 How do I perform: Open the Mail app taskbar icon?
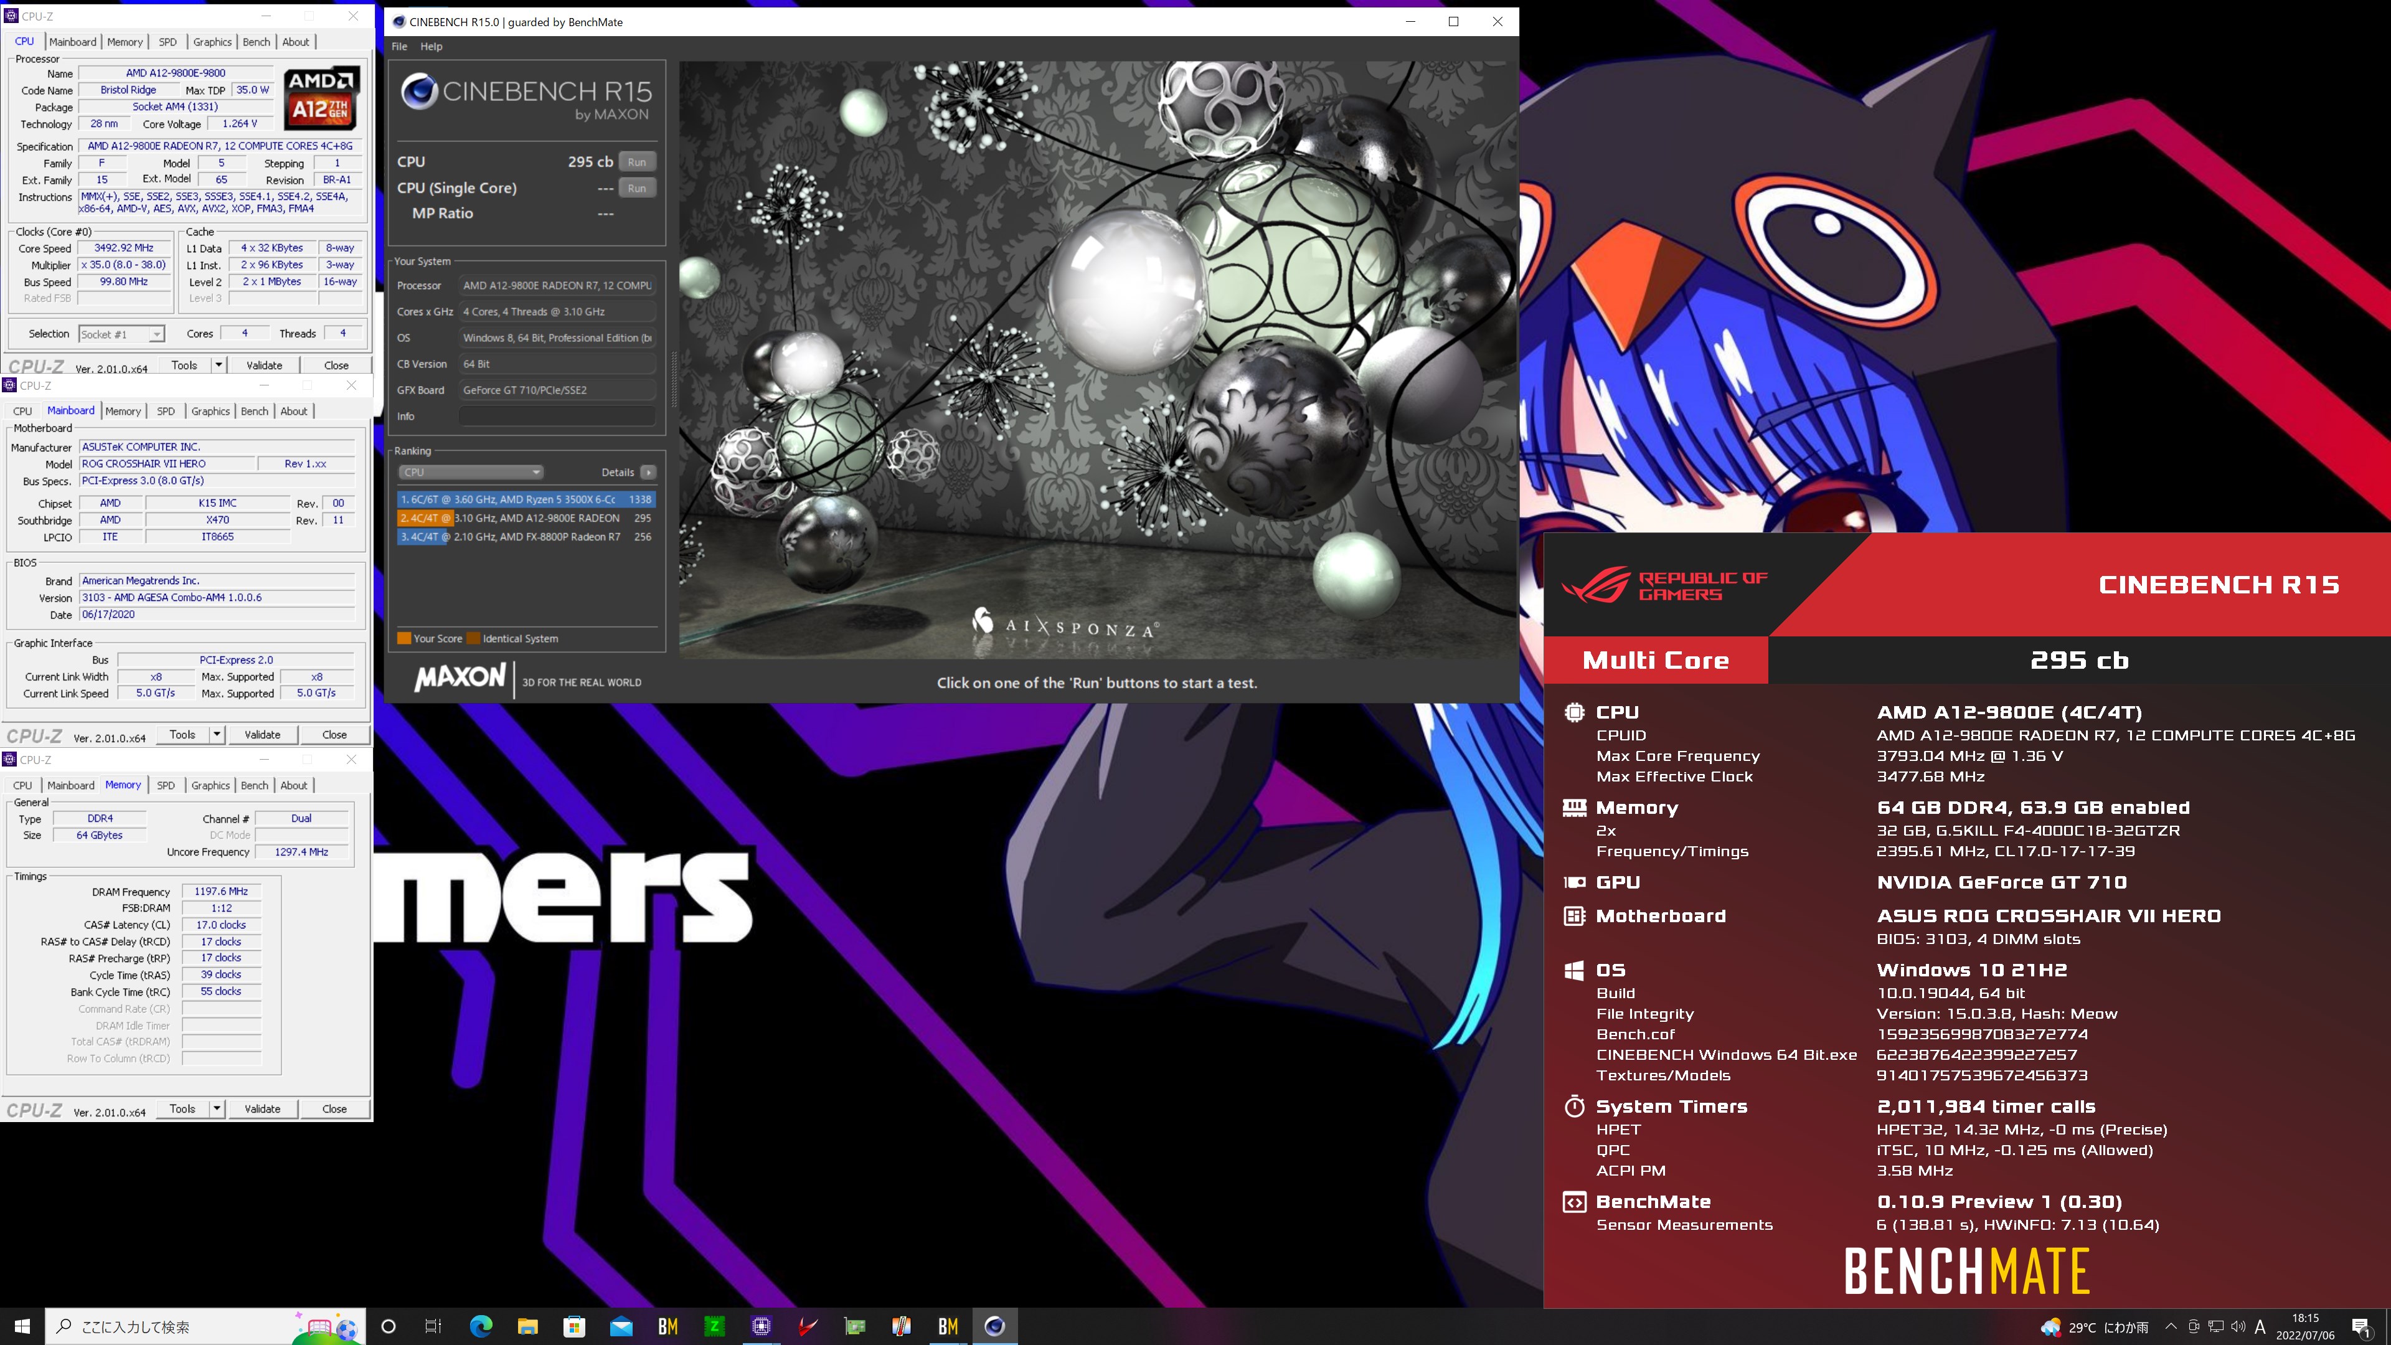point(621,1326)
